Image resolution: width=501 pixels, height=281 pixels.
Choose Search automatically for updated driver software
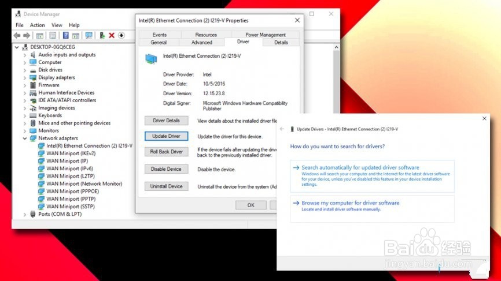pyautogui.click(x=372, y=176)
